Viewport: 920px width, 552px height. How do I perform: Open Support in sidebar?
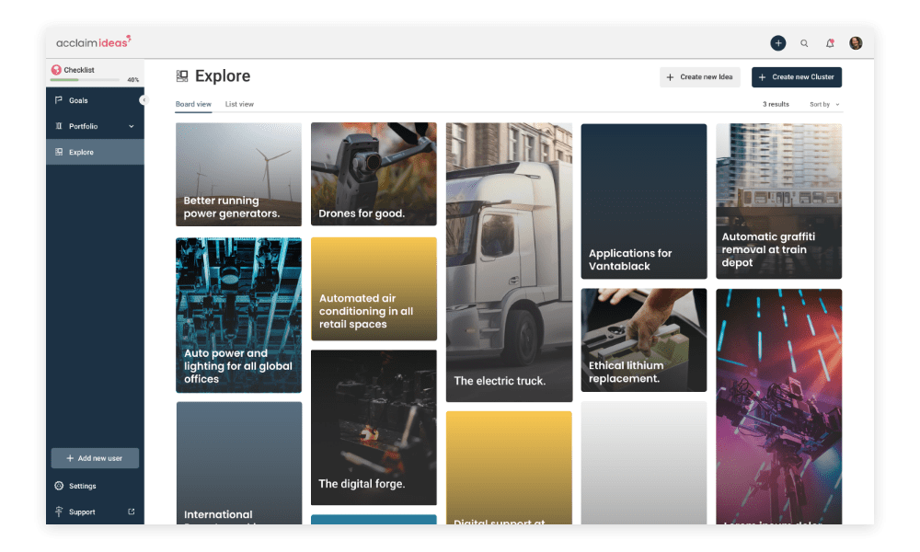coord(95,512)
